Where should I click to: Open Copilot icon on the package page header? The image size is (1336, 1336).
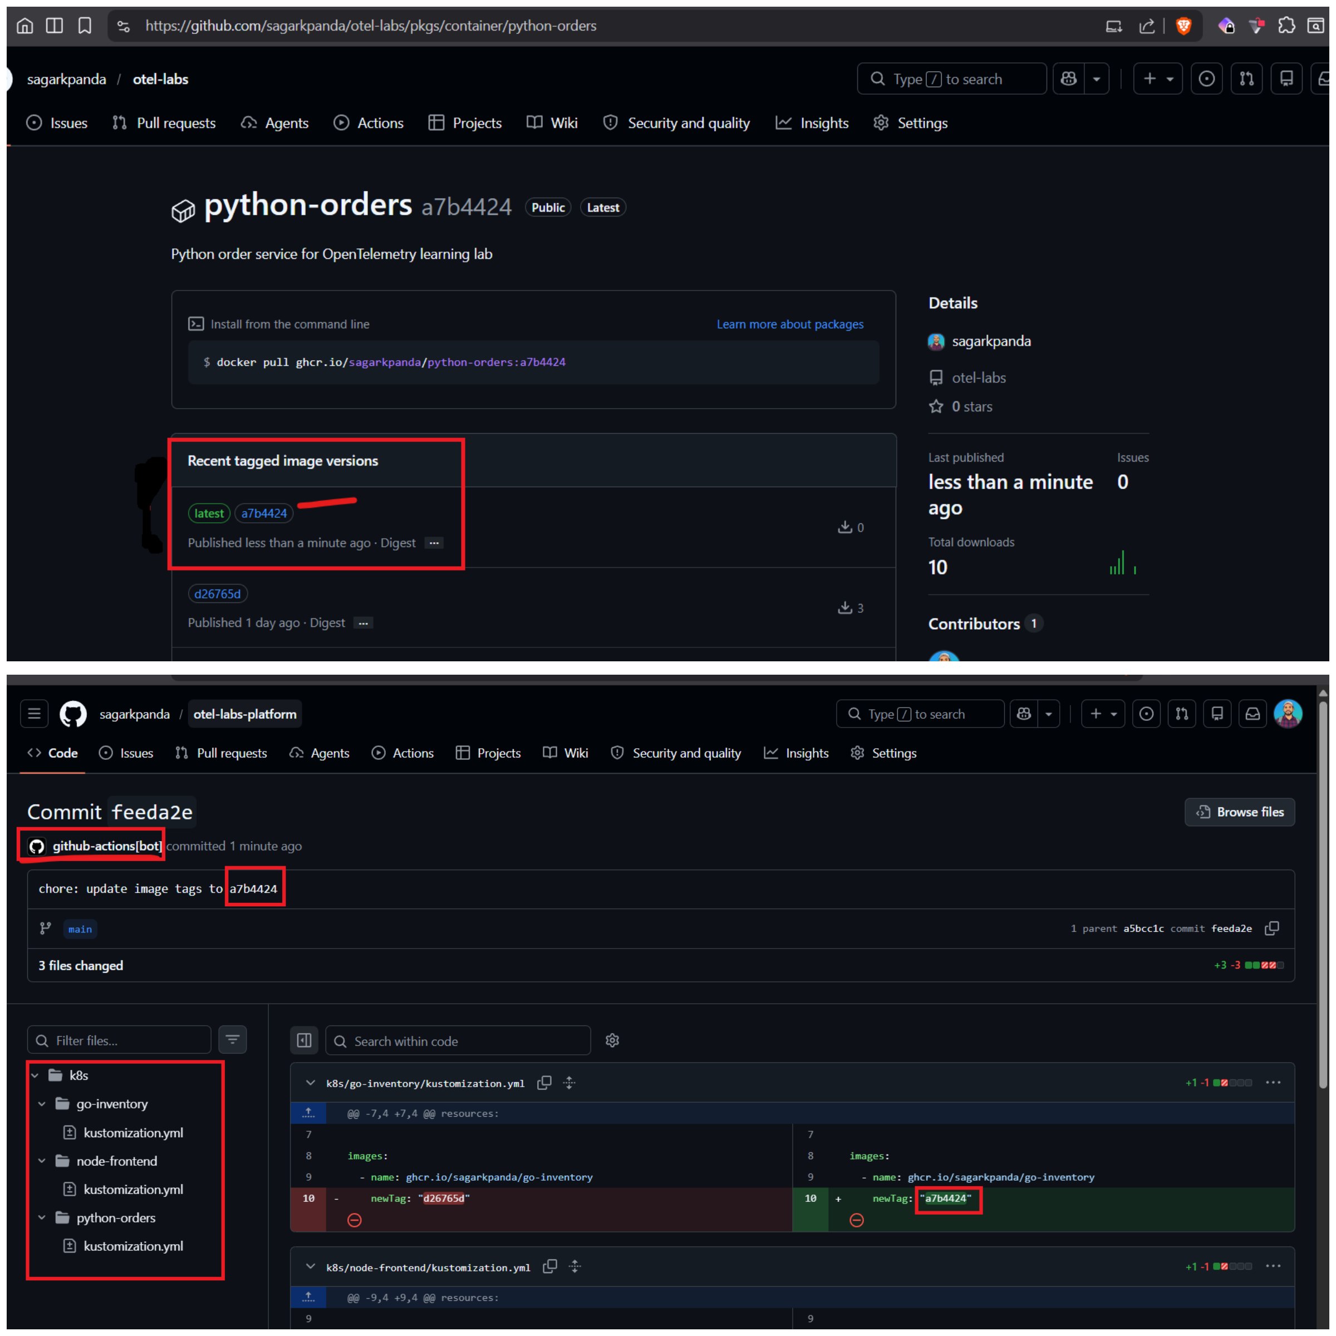pyautogui.click(x=1068, y=79)
